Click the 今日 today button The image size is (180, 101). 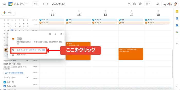point(35,4)
